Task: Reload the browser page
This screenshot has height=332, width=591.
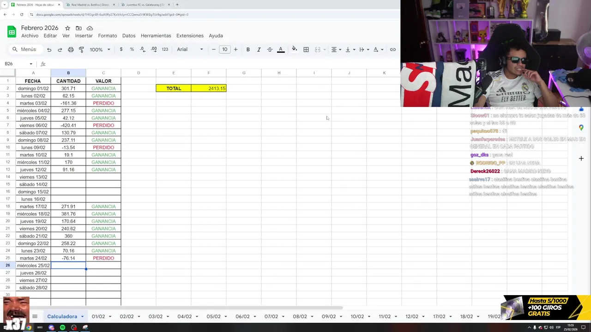Action: 22,14
